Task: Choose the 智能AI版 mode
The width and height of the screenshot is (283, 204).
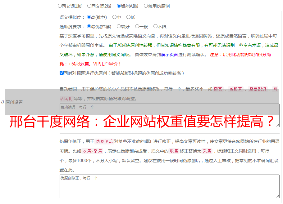Action: [119, 6]
